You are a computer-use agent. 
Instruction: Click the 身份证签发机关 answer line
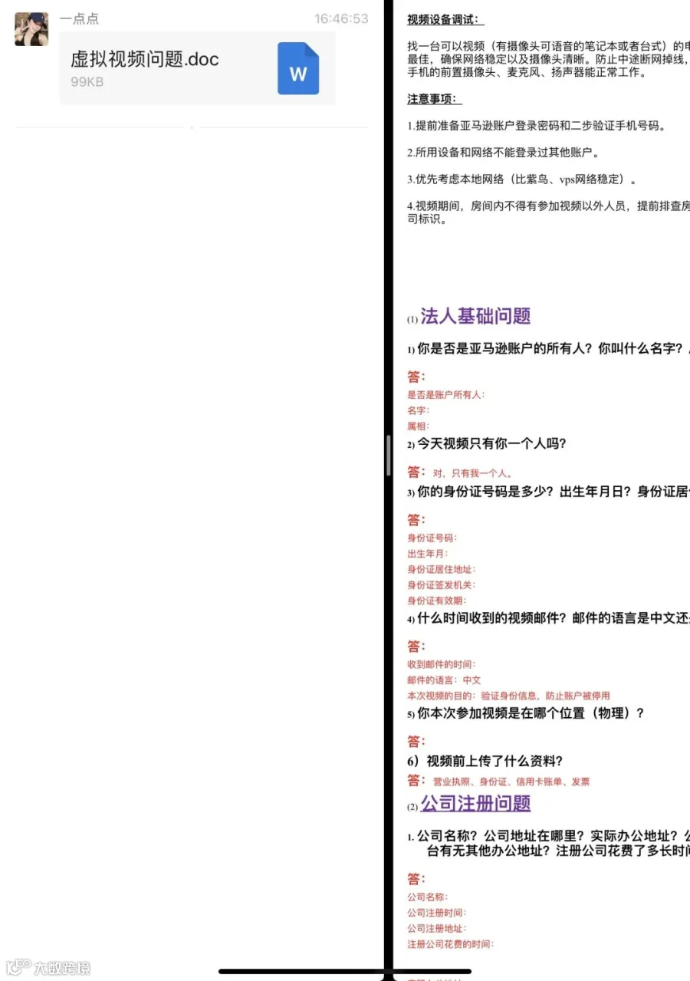click(441, 585)
